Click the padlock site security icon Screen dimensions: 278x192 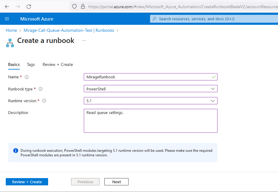click(x=83, y=7)
